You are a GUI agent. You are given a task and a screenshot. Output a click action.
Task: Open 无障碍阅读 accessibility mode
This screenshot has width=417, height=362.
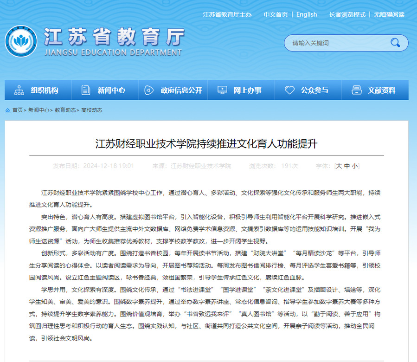click(389, 14)
